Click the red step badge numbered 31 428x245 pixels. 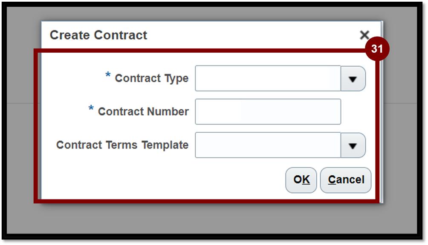pyautogui.click(x=377, y=49)
